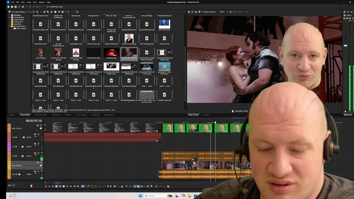354x199 pixels.
Task: Solo the 5.0 dB audio track
Action: [x=38, y=134]
